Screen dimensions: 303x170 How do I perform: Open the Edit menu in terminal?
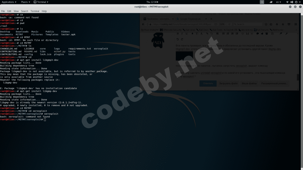[x=9, y=11]
